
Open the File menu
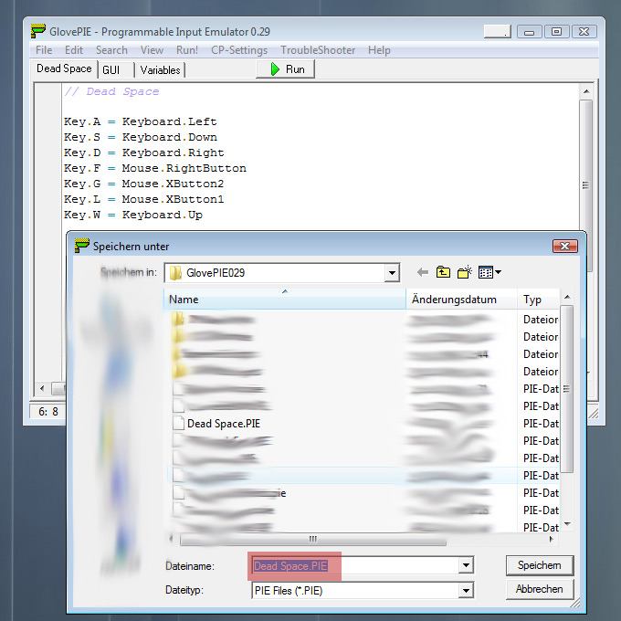pyautogui.click(x=44, y=50)
